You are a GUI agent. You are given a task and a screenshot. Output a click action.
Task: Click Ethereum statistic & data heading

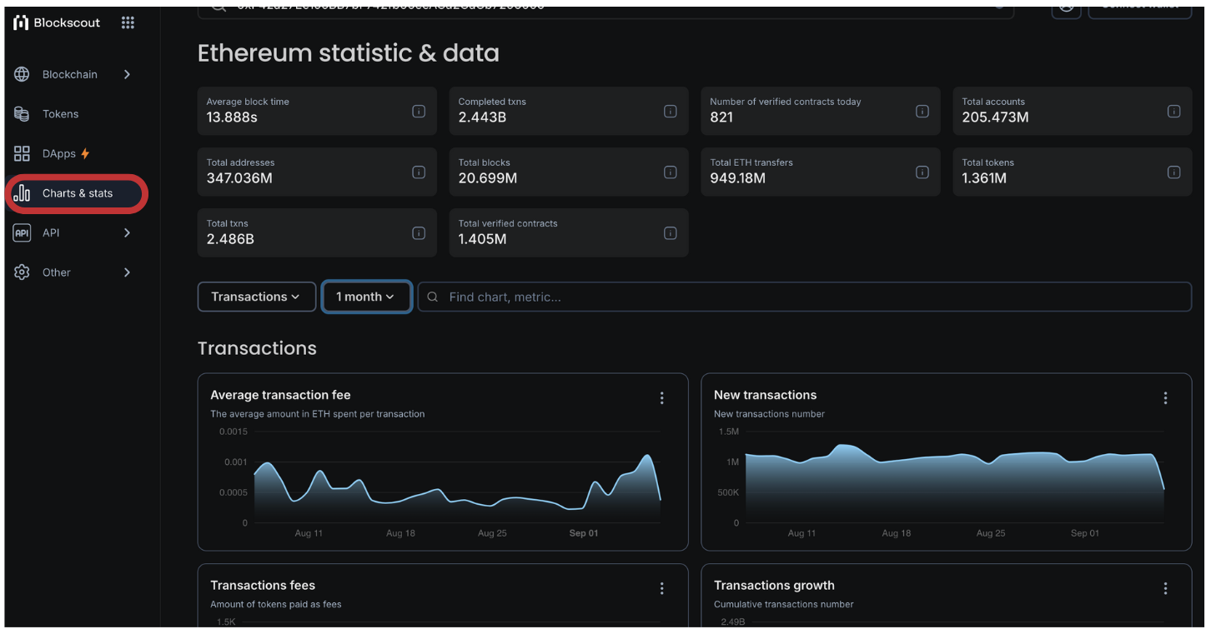[x=349, y=53]
